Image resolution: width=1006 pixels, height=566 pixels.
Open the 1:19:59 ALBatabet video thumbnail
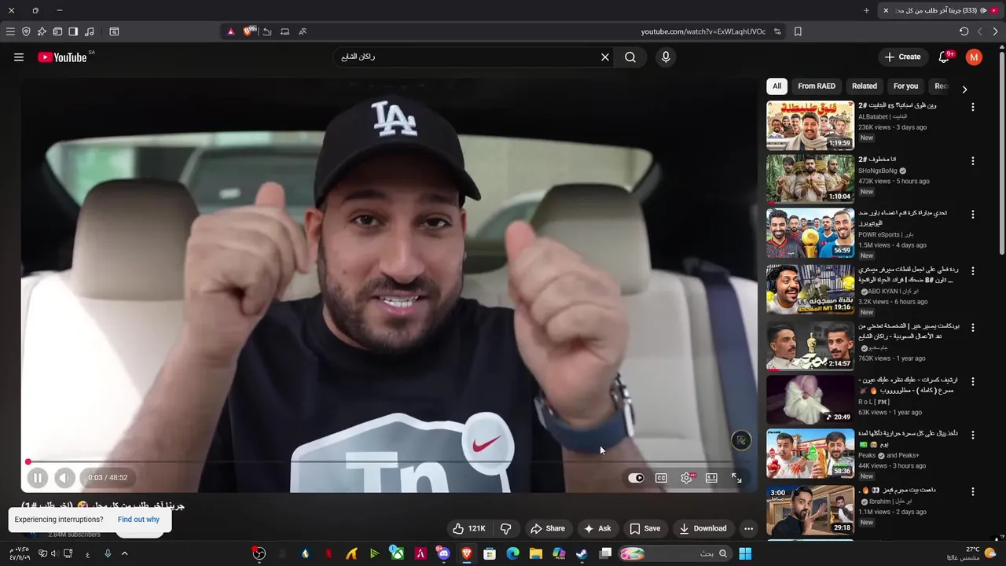(810, 125)
